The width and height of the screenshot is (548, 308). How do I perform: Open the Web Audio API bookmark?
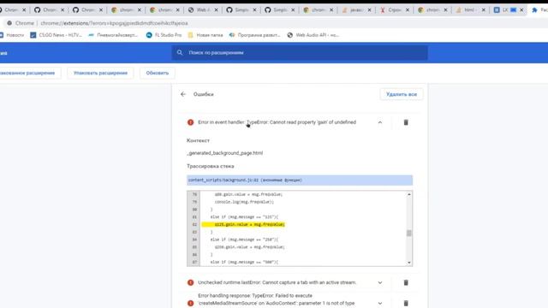click(313, 35)
